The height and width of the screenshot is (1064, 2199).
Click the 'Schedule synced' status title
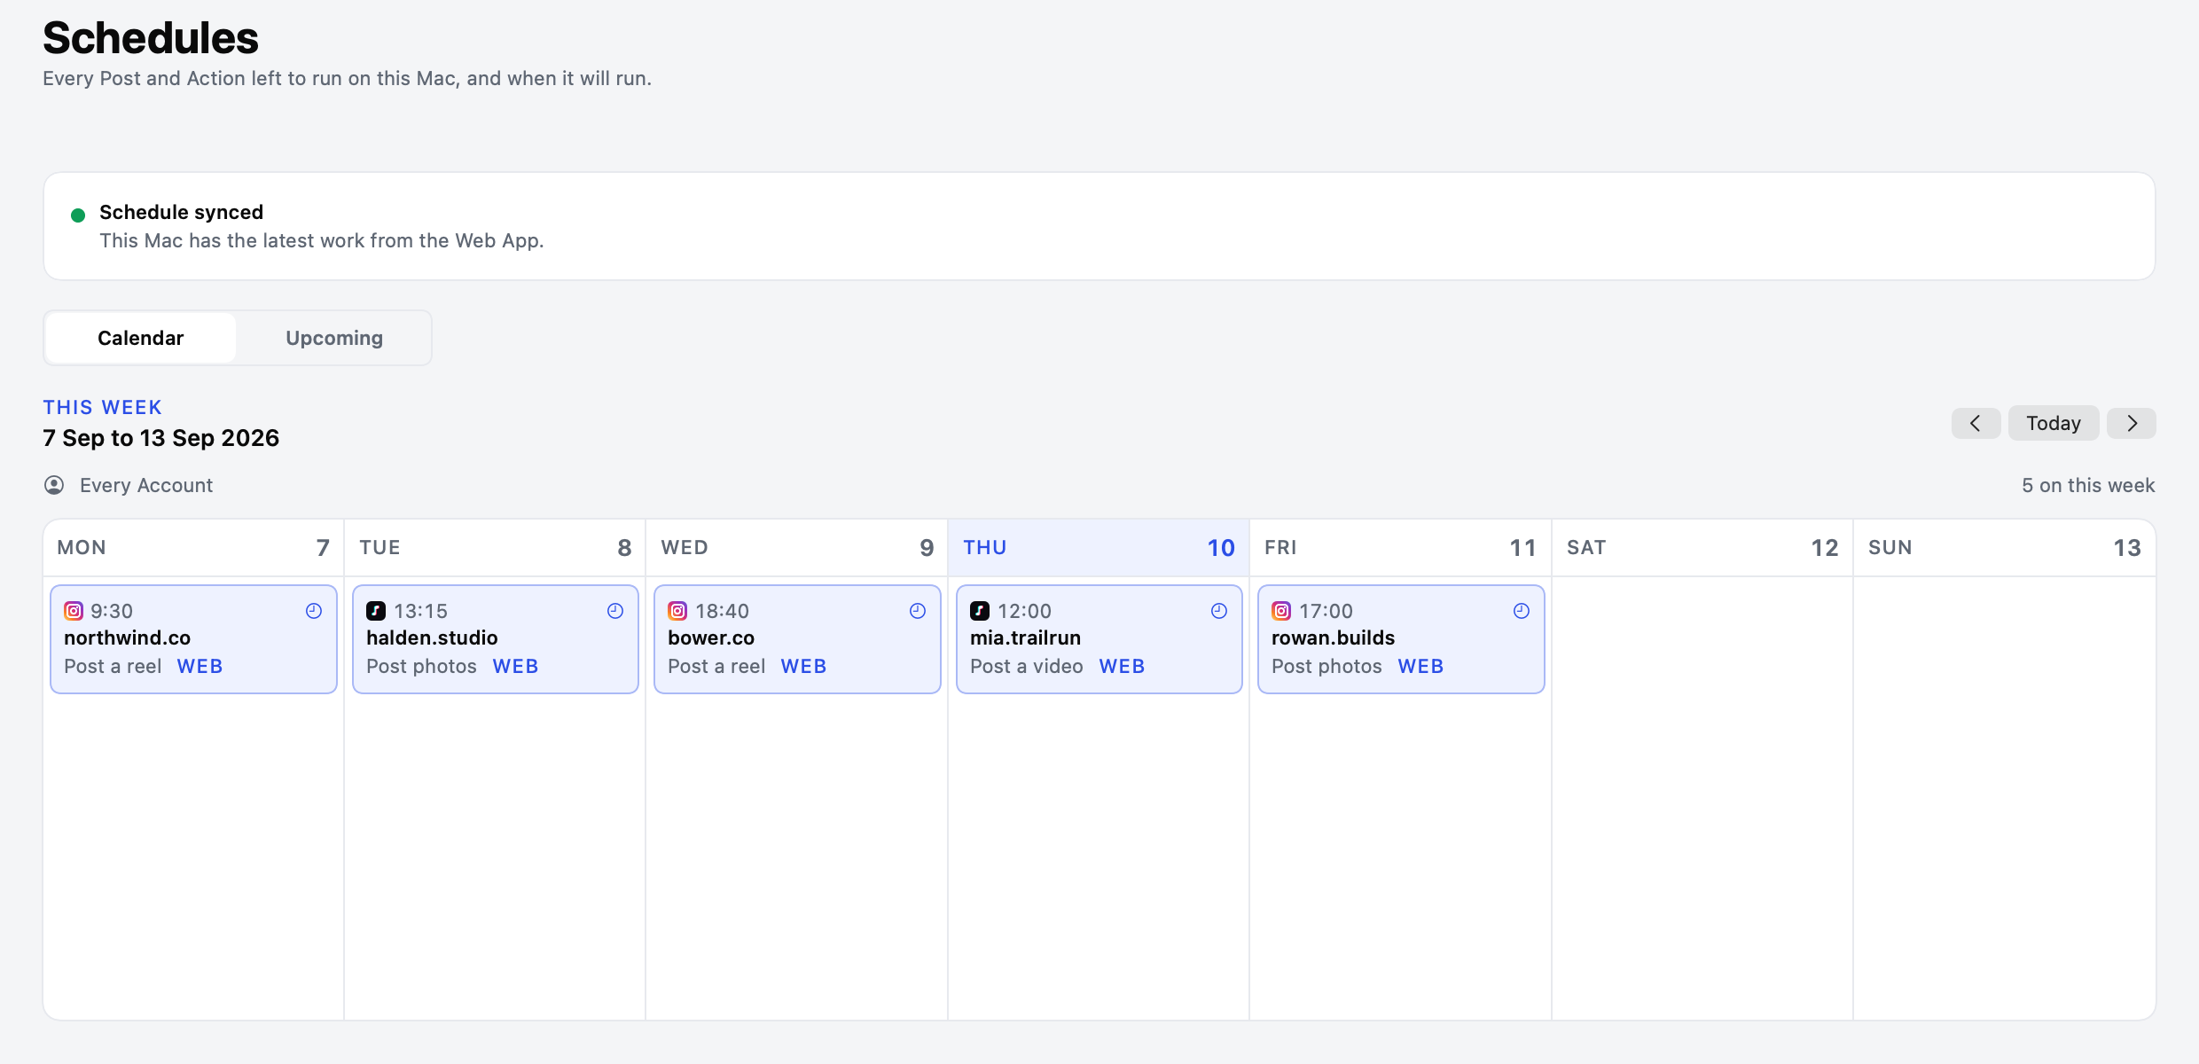pos(181,212)
